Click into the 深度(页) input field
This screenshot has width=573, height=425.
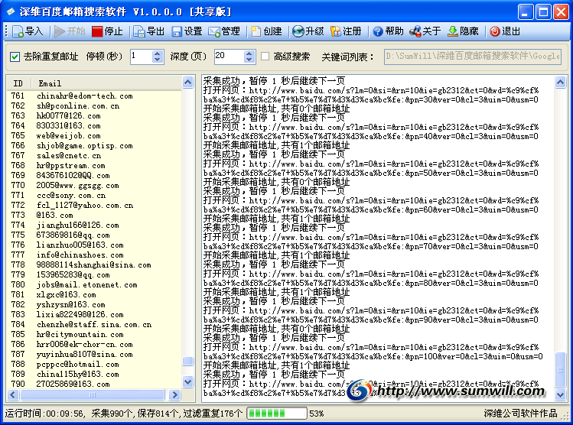tap(230, 57)
